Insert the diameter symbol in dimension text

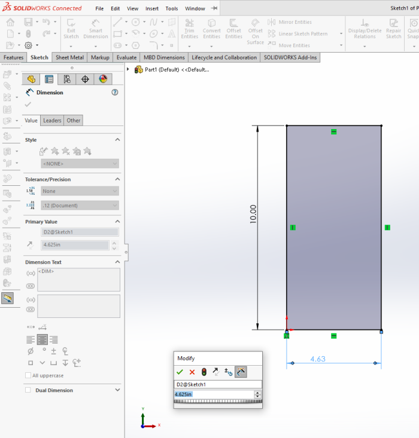click(x=31, y=351)
